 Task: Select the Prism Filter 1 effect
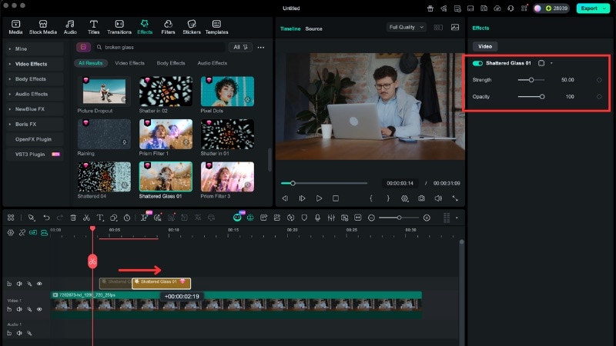pyautogui.click(x=166, y=134)
